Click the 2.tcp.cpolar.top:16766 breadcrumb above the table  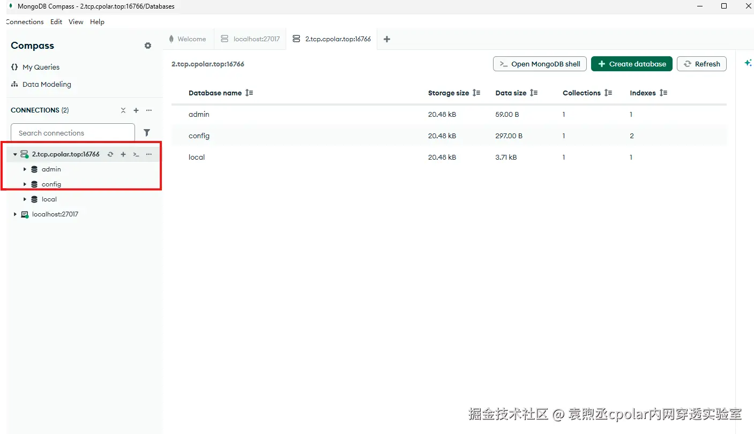tap(208, 64)
